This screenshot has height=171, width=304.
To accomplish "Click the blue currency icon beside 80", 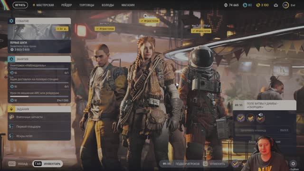I will coord(245,5).
